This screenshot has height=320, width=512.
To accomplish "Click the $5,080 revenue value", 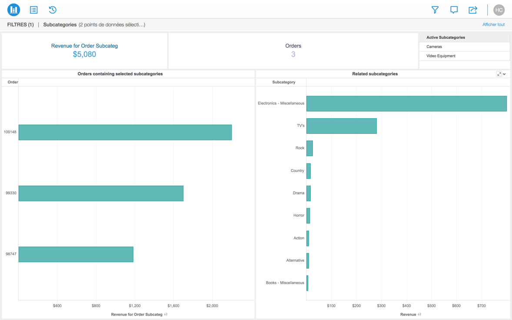I will coord(84,54).
